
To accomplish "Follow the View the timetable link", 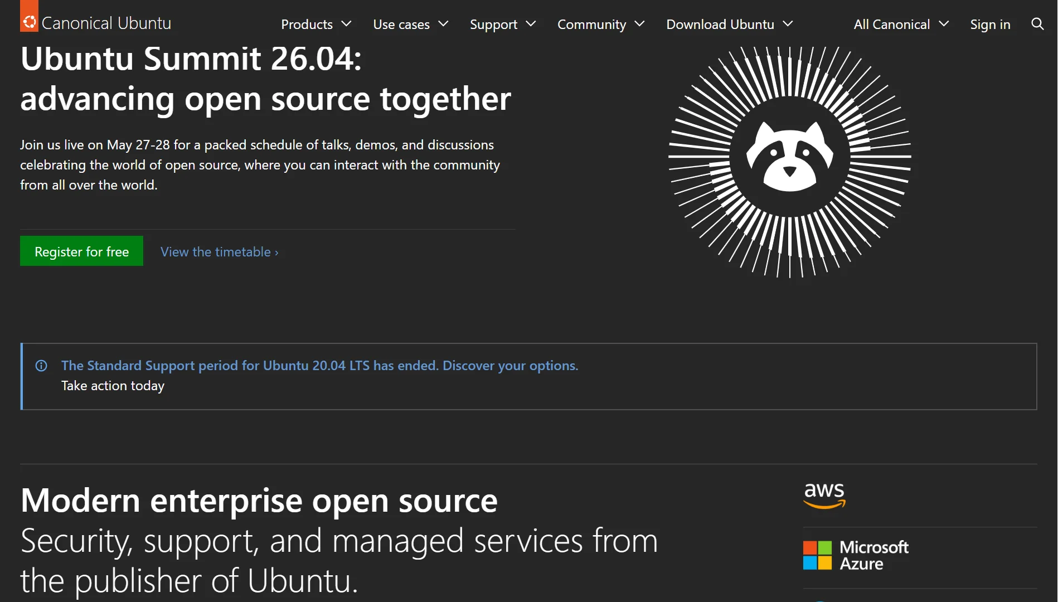I will click(220, 252).
